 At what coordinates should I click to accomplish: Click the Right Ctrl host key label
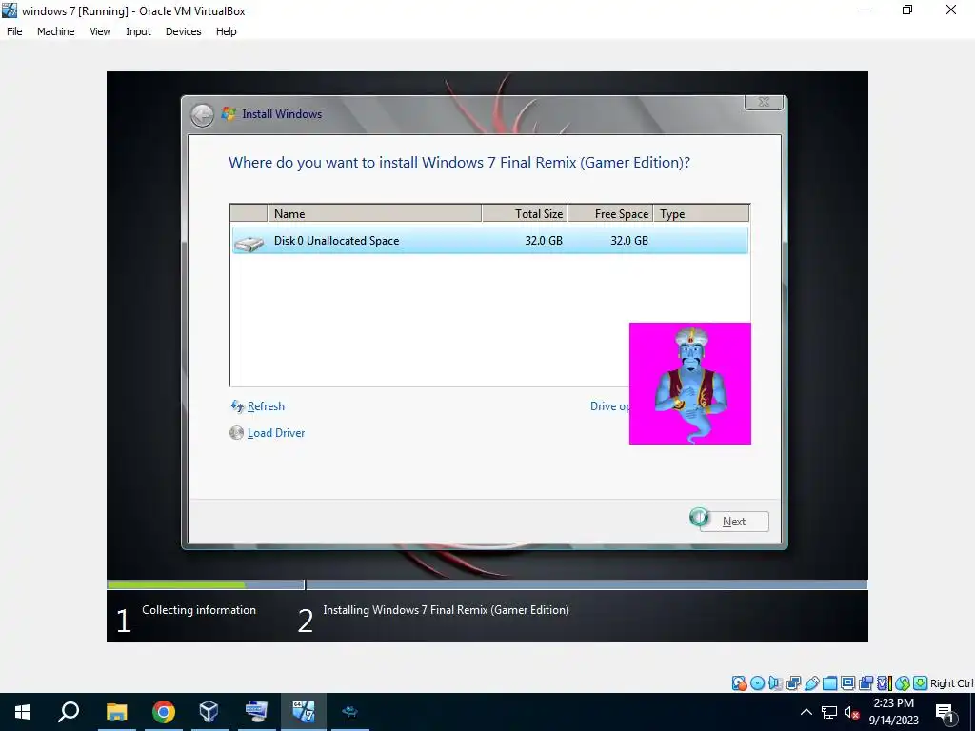tap(951, 683)
